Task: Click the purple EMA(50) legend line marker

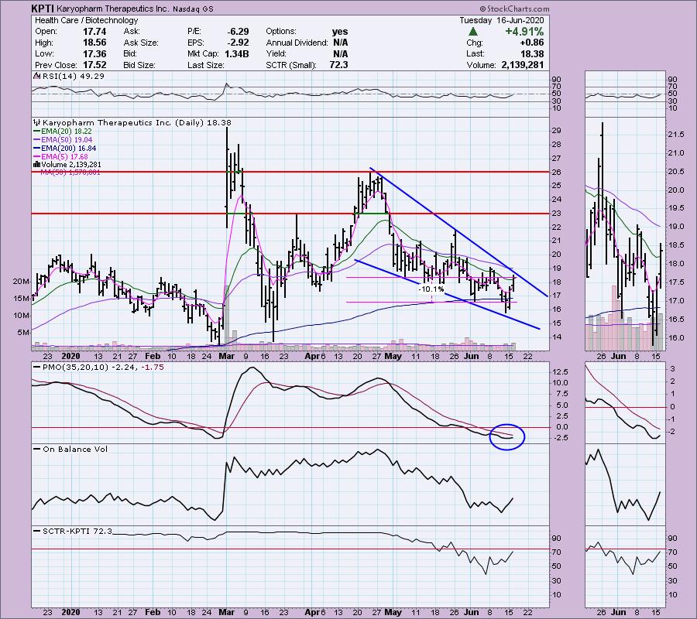Action: click(37, 140)
